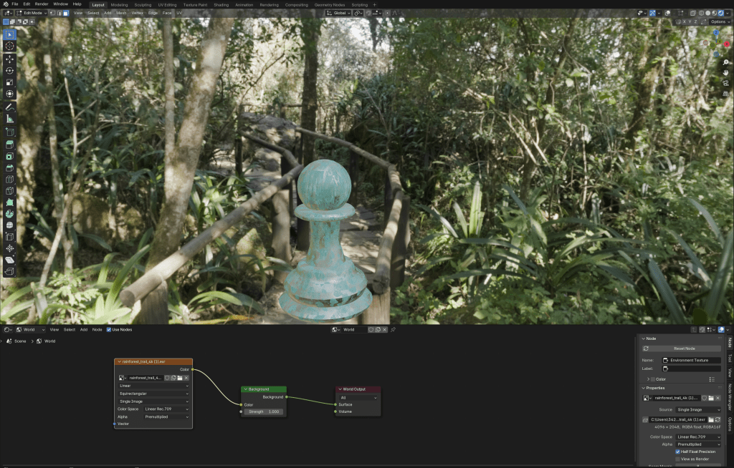
Task: Enable face select mode in header
Action: 66,13
